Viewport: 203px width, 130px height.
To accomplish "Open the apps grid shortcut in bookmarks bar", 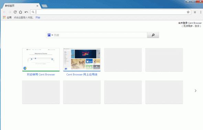I will (x=7, y=17).
